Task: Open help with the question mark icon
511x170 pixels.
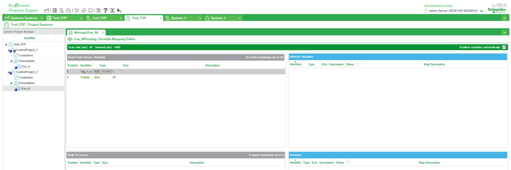Action: [106, 11]
